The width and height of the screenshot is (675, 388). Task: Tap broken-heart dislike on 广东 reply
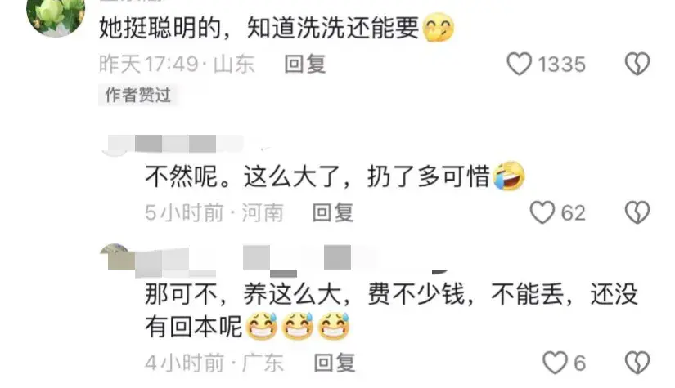637,363
